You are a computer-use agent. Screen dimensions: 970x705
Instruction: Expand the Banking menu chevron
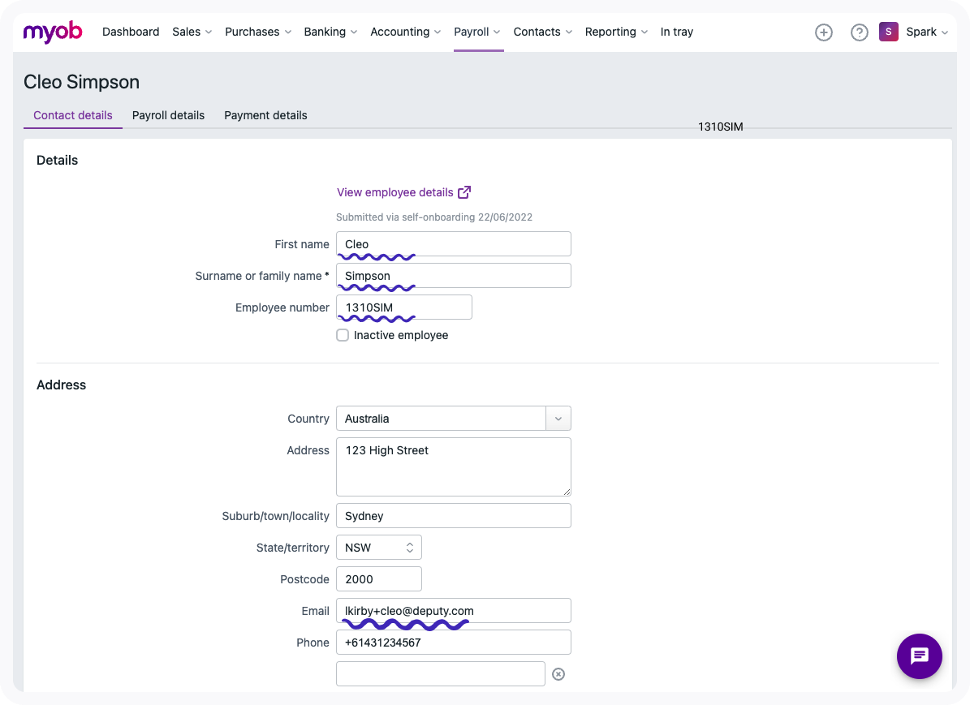pyautogui.click(x=355, y=32)
